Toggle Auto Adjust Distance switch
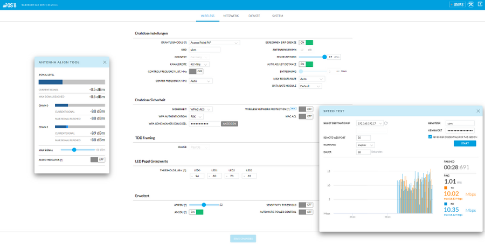Screen dimensions: 485x244 point(306,64)
